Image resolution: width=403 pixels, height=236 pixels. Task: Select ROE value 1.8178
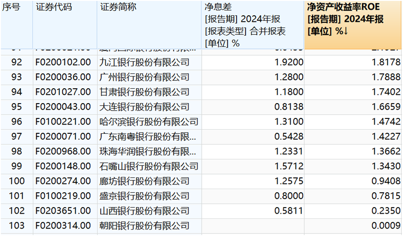386,62
